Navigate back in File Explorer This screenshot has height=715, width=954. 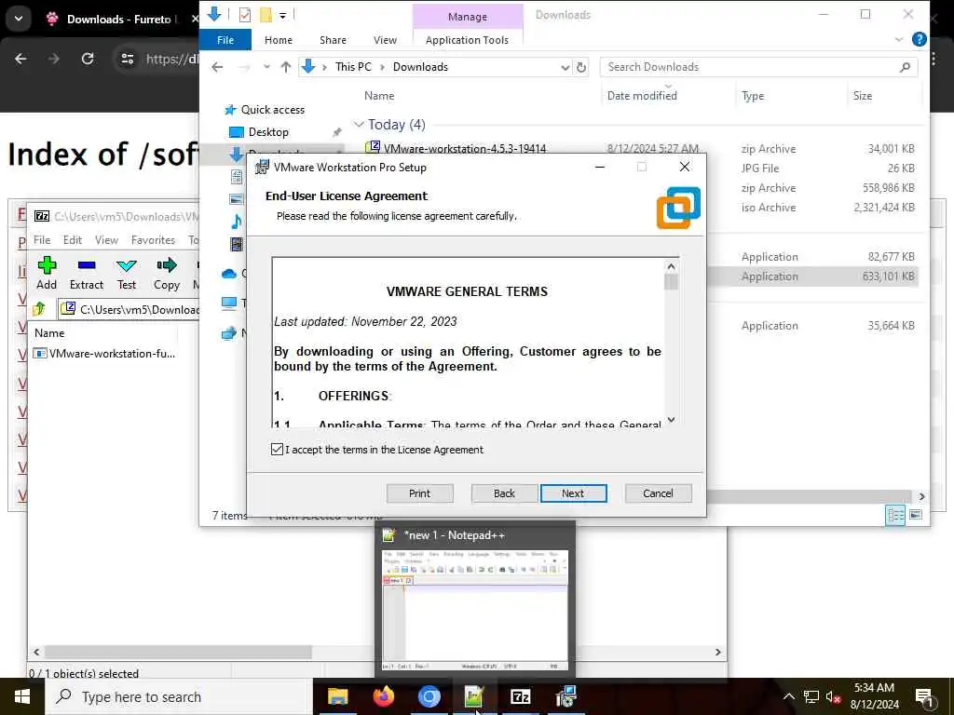pyautogui.click(x=217, y=67)
